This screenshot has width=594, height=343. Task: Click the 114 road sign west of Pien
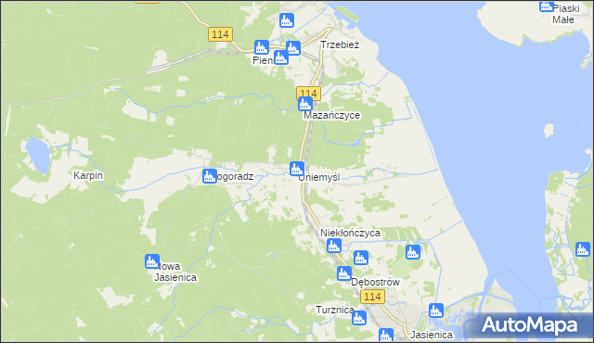pos(220,34)
